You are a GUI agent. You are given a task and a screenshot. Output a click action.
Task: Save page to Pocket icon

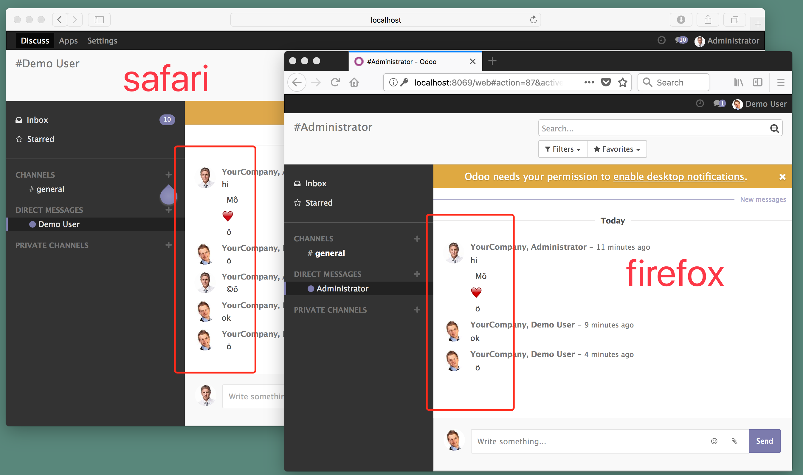pyautogui.click(x=606, y=83)
